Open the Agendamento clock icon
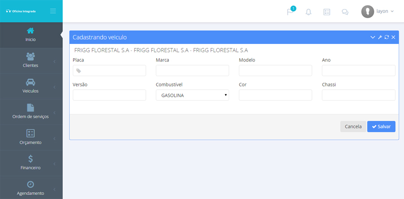This screenshot has width=404, height=199. click(x=31, y=184)
